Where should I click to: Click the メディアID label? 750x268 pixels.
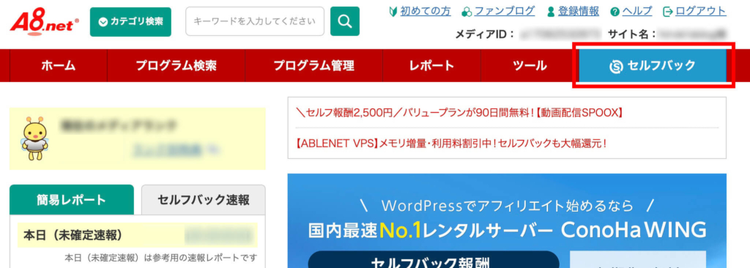(x=485, y=34)
